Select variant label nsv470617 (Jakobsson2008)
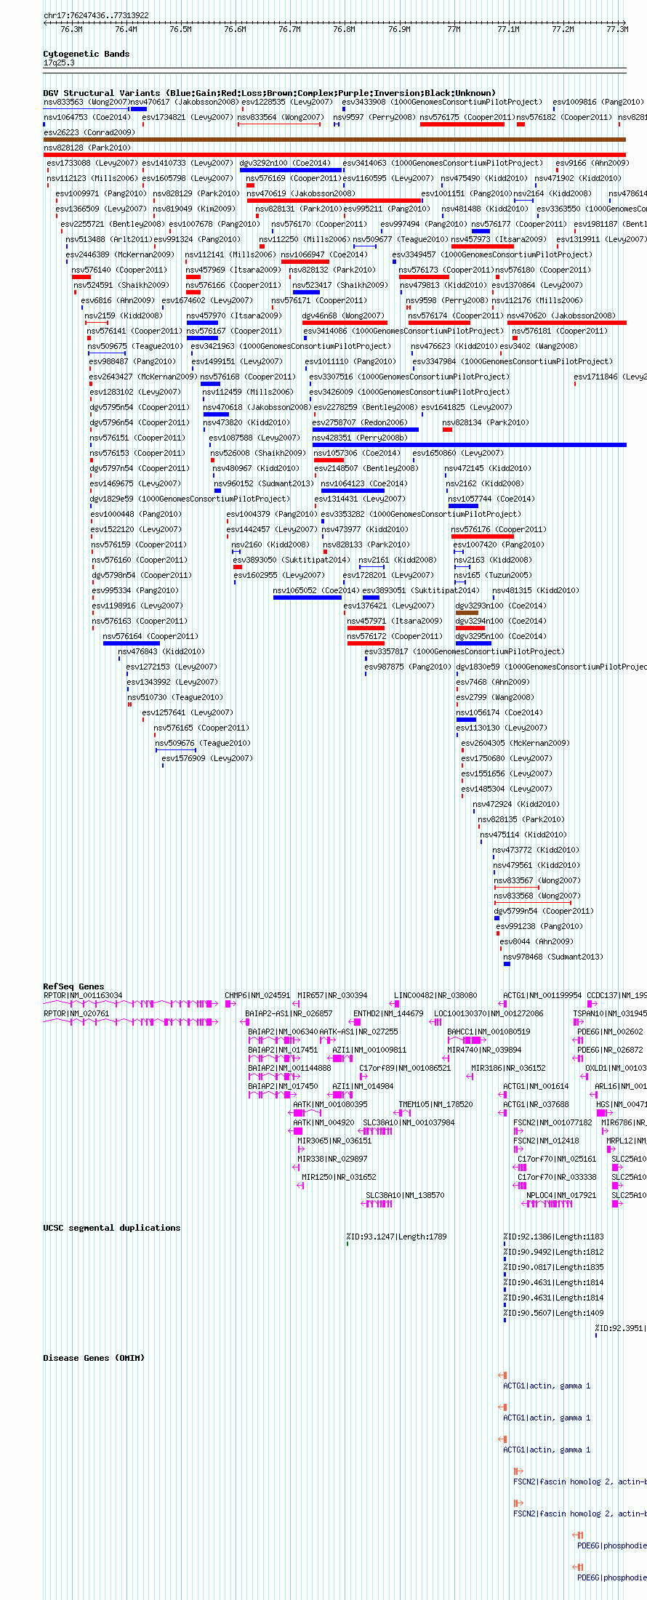Image resolution: width=647 pixels, height=1600 pixels. coord(184,102)
